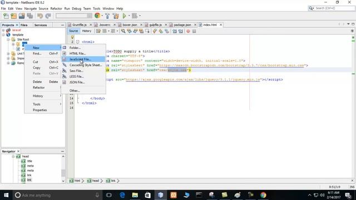Switch to the Files panel tab

point(24,25)
